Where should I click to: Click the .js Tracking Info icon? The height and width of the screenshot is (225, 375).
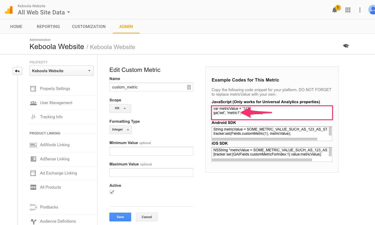click(x=33, y=117)
